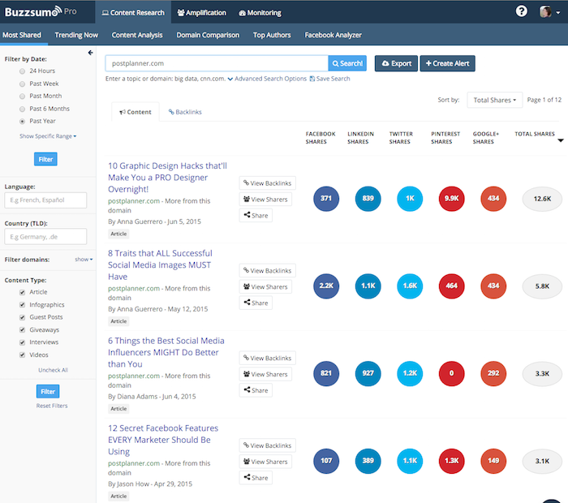568x503 pixels.
Task: Click the LinkedIn shares 1.1K bubble
Action: [368, 286]
